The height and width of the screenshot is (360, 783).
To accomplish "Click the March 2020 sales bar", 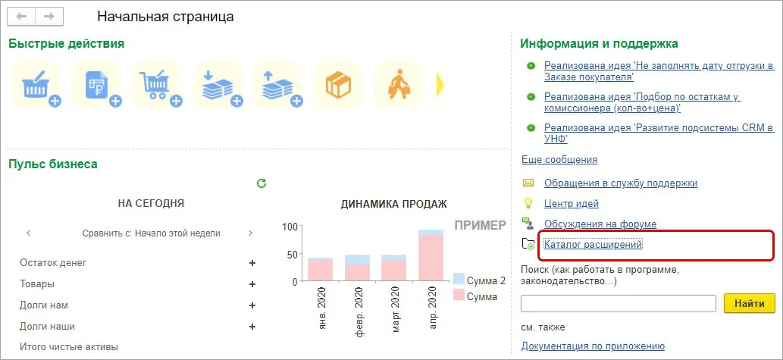I will [x=394, y=268].
